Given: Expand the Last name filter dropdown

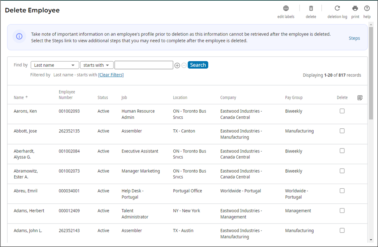Looking at the screenshot, I should pos(55,65).
